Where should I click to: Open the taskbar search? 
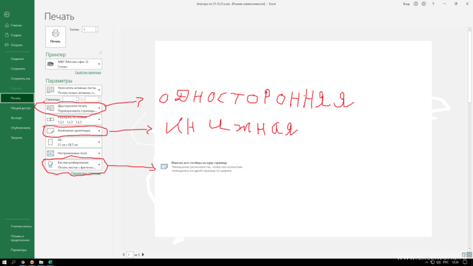point(13,262)
